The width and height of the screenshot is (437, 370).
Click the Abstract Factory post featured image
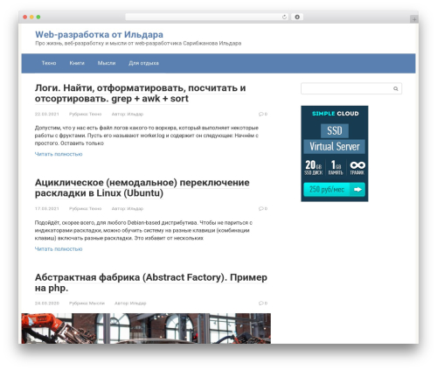(x=146, y=328)
